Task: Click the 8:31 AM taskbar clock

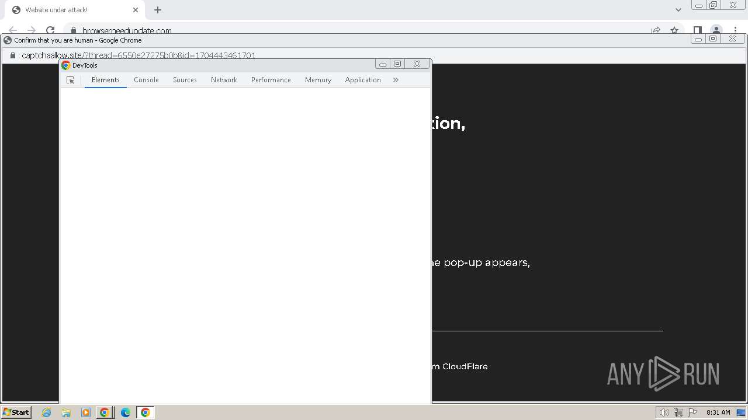Action: click(718, 412)
